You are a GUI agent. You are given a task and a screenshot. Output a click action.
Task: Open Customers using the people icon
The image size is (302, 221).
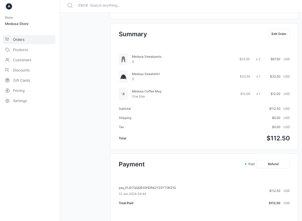pos(8,60)
